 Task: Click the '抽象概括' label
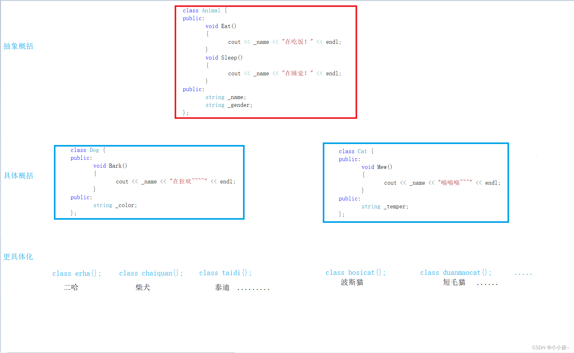point(18,46)
